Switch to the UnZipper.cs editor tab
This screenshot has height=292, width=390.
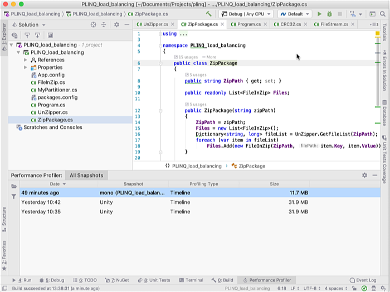coord(154,25)
